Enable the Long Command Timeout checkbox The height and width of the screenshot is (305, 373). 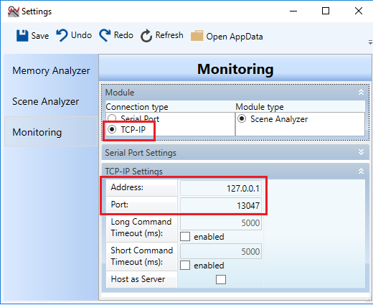click(185, 236)
